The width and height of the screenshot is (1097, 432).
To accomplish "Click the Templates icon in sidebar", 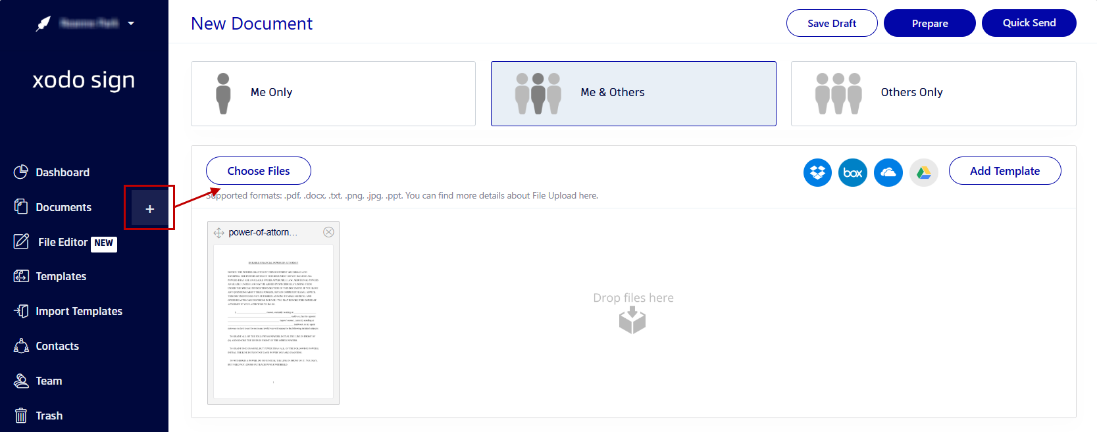I will [x=21, y=276].
